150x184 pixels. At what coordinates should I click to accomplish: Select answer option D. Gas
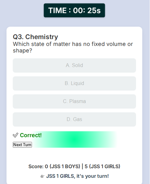(74, 119)
